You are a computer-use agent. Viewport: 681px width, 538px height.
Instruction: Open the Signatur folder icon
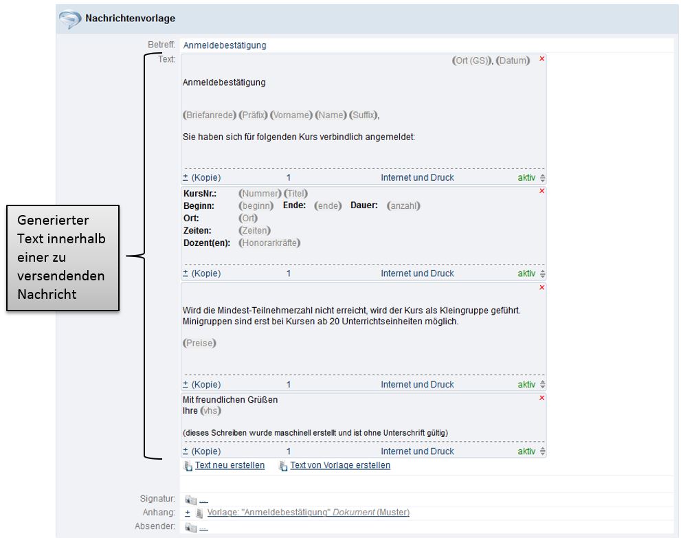190,500
